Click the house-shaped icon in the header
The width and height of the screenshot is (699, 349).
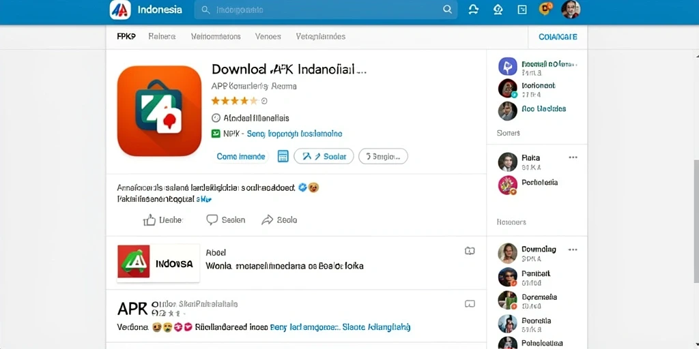click(x=498, y=10)
